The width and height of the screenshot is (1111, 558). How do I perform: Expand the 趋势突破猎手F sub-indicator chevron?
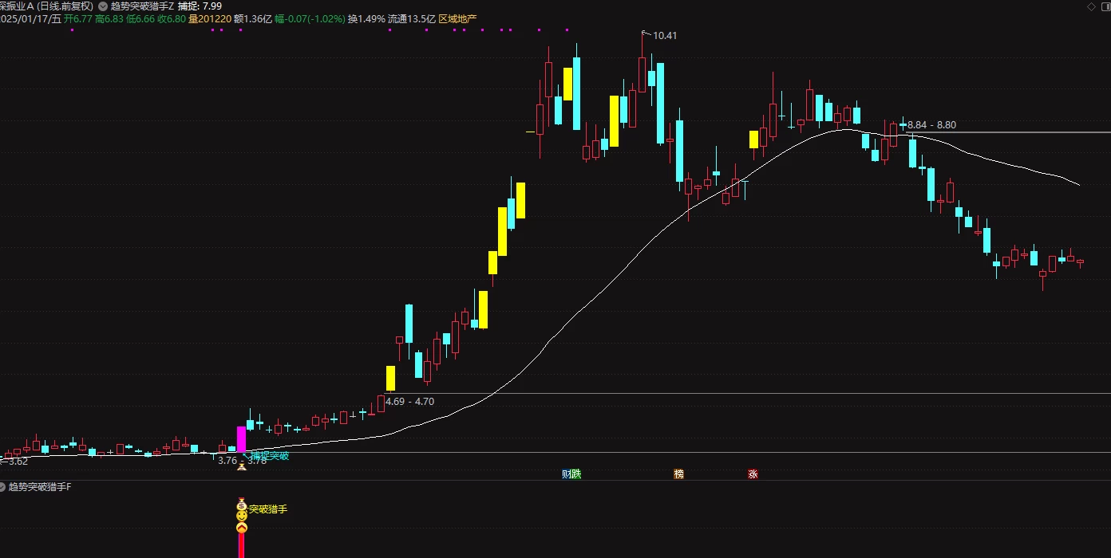[2, 486]
